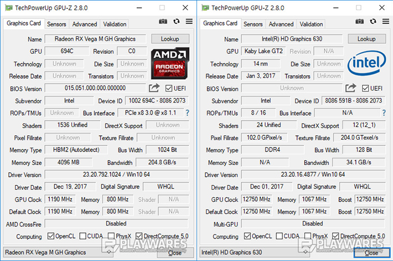393x261 pixels.
Task: Select the Graphics Card tab in the Radeon window
Action: pyautogui.click(x=24, y=24)
